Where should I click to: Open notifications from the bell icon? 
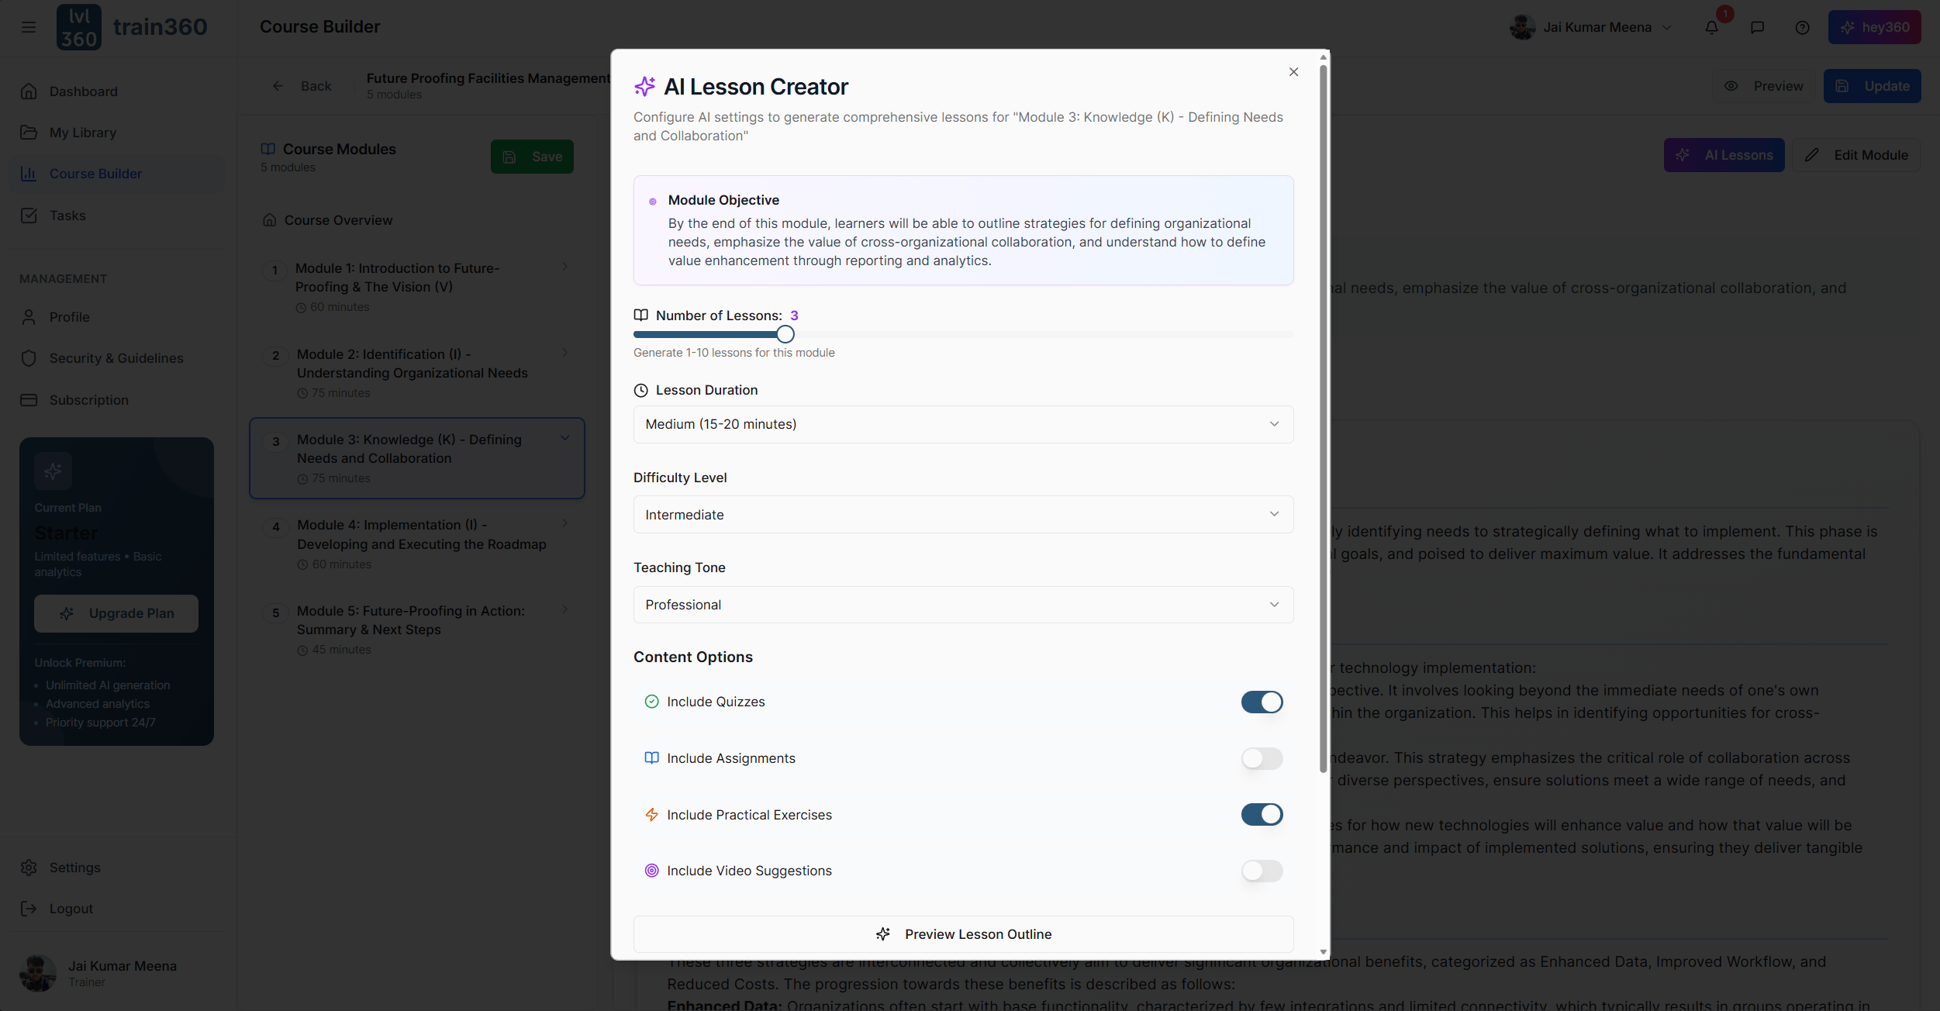pyautogui.click(x=1710, y=27)
